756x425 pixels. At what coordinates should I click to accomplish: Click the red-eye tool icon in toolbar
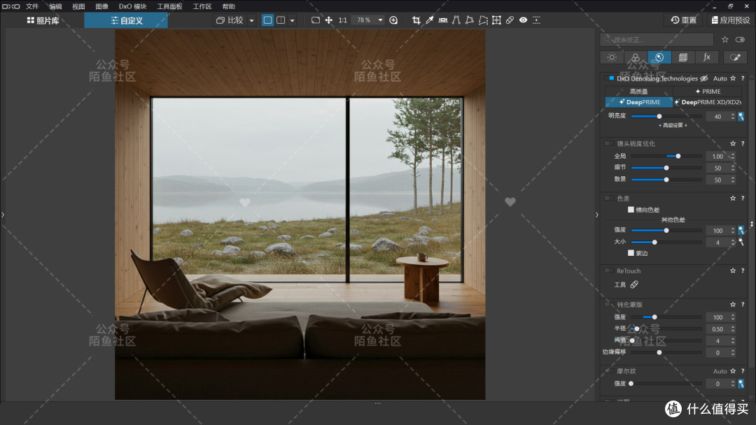523,20
